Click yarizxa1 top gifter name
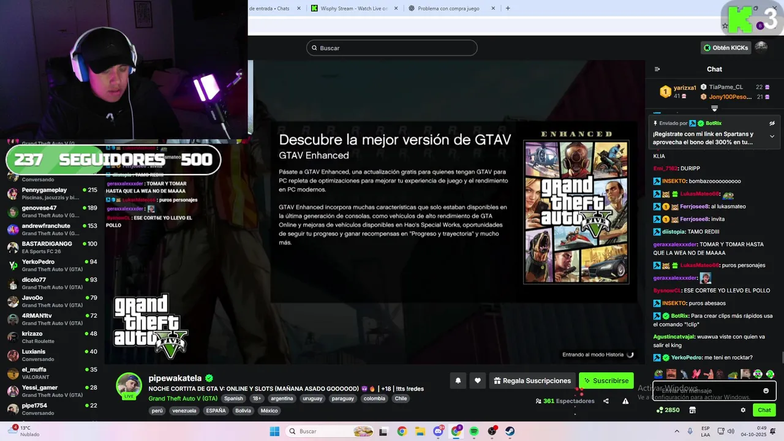This screenshot has width=784, height=441. coord(685,88)
